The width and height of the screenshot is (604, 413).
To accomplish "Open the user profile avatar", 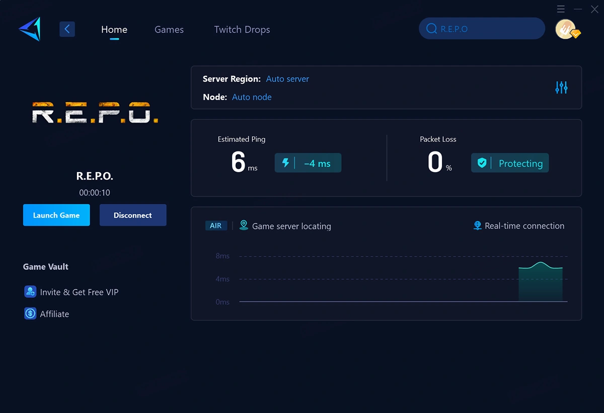I will point(566,29).
